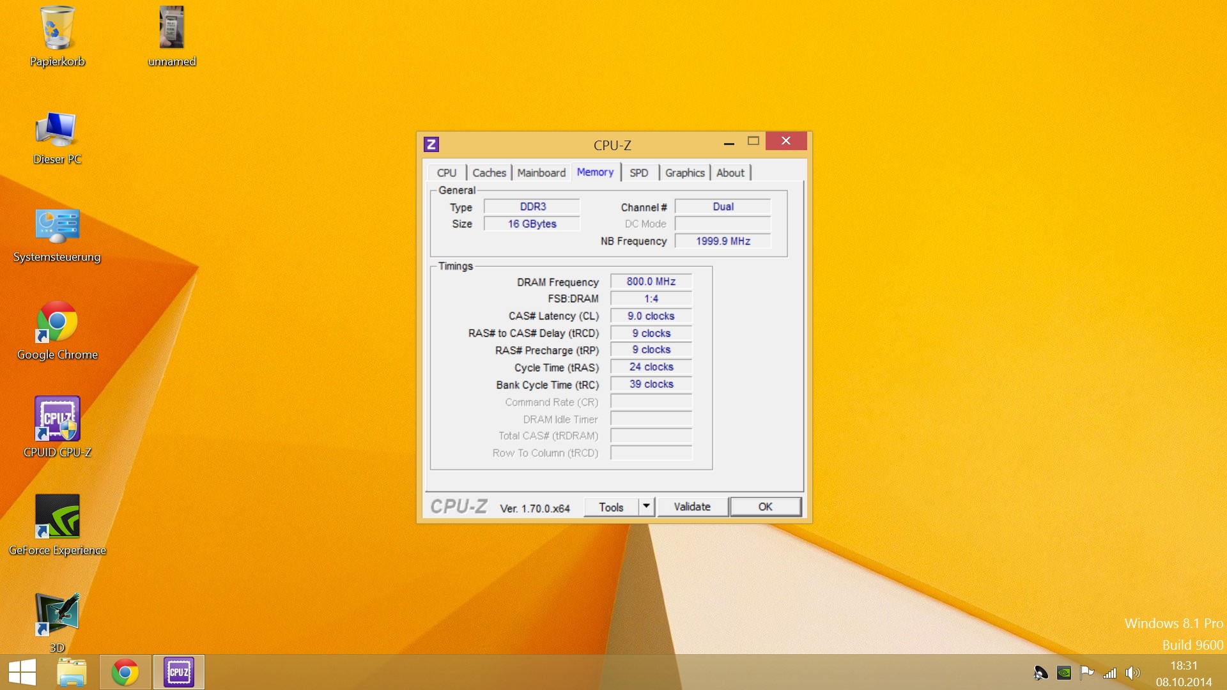Viewport: 1227px width, 690px height.
Task: Switch to the SPD tab
Action: pyautogui.click(x=638, y=172)
